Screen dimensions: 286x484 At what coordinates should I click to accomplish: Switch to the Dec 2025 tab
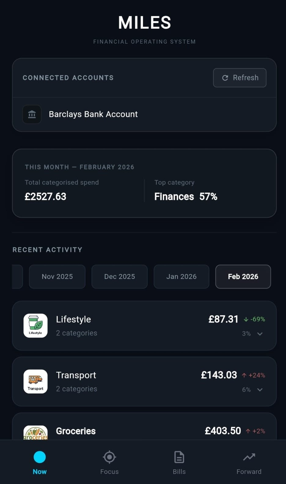[x=119, y=276]
